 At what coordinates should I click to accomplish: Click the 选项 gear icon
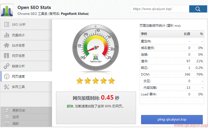pos(7,117)
